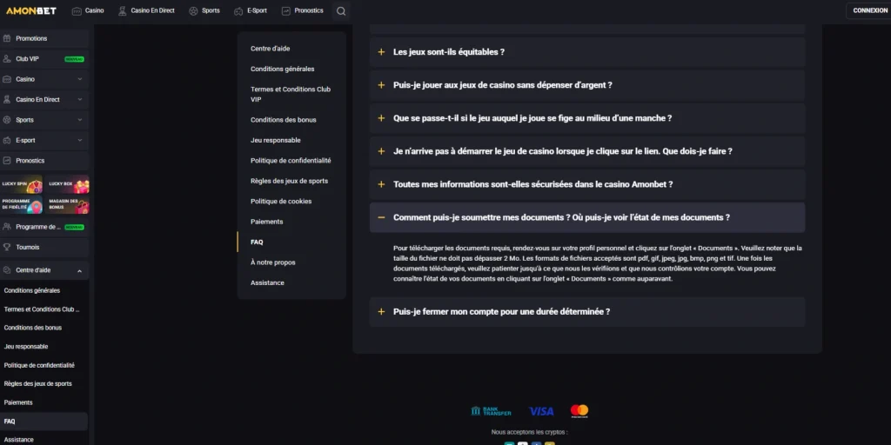Open Pronostics in the left sidebar
The width and height of the screenshot is (891, 445).
coord(44,161)
